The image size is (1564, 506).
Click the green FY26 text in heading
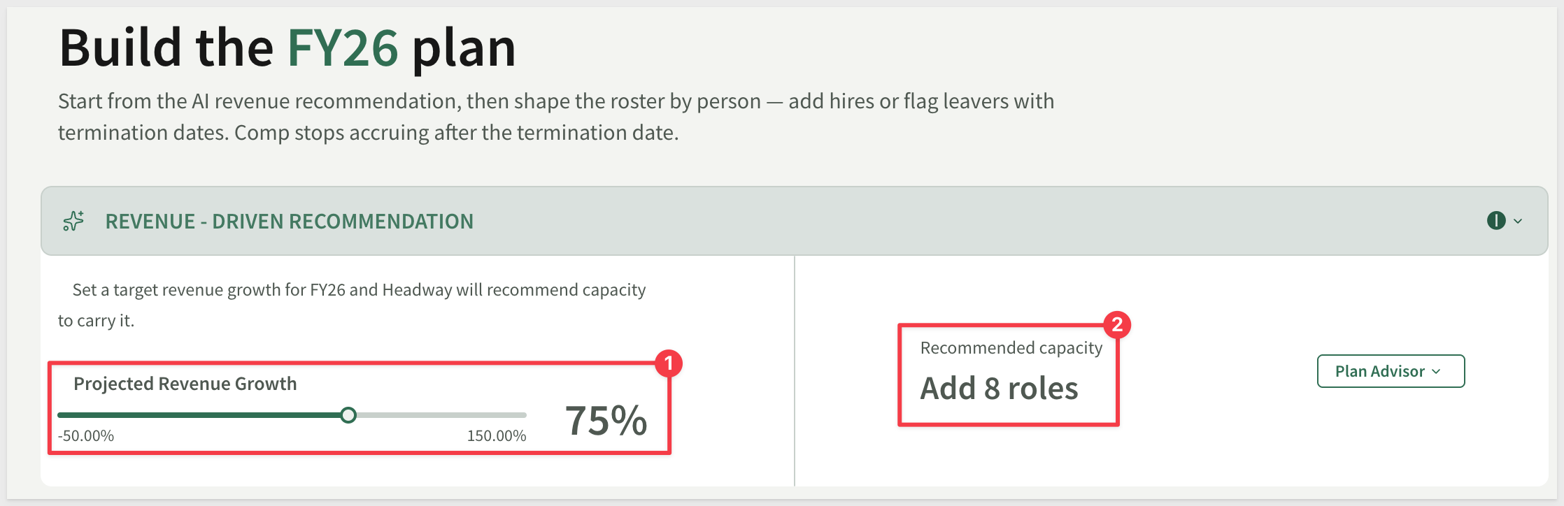(x=343, y=48)
